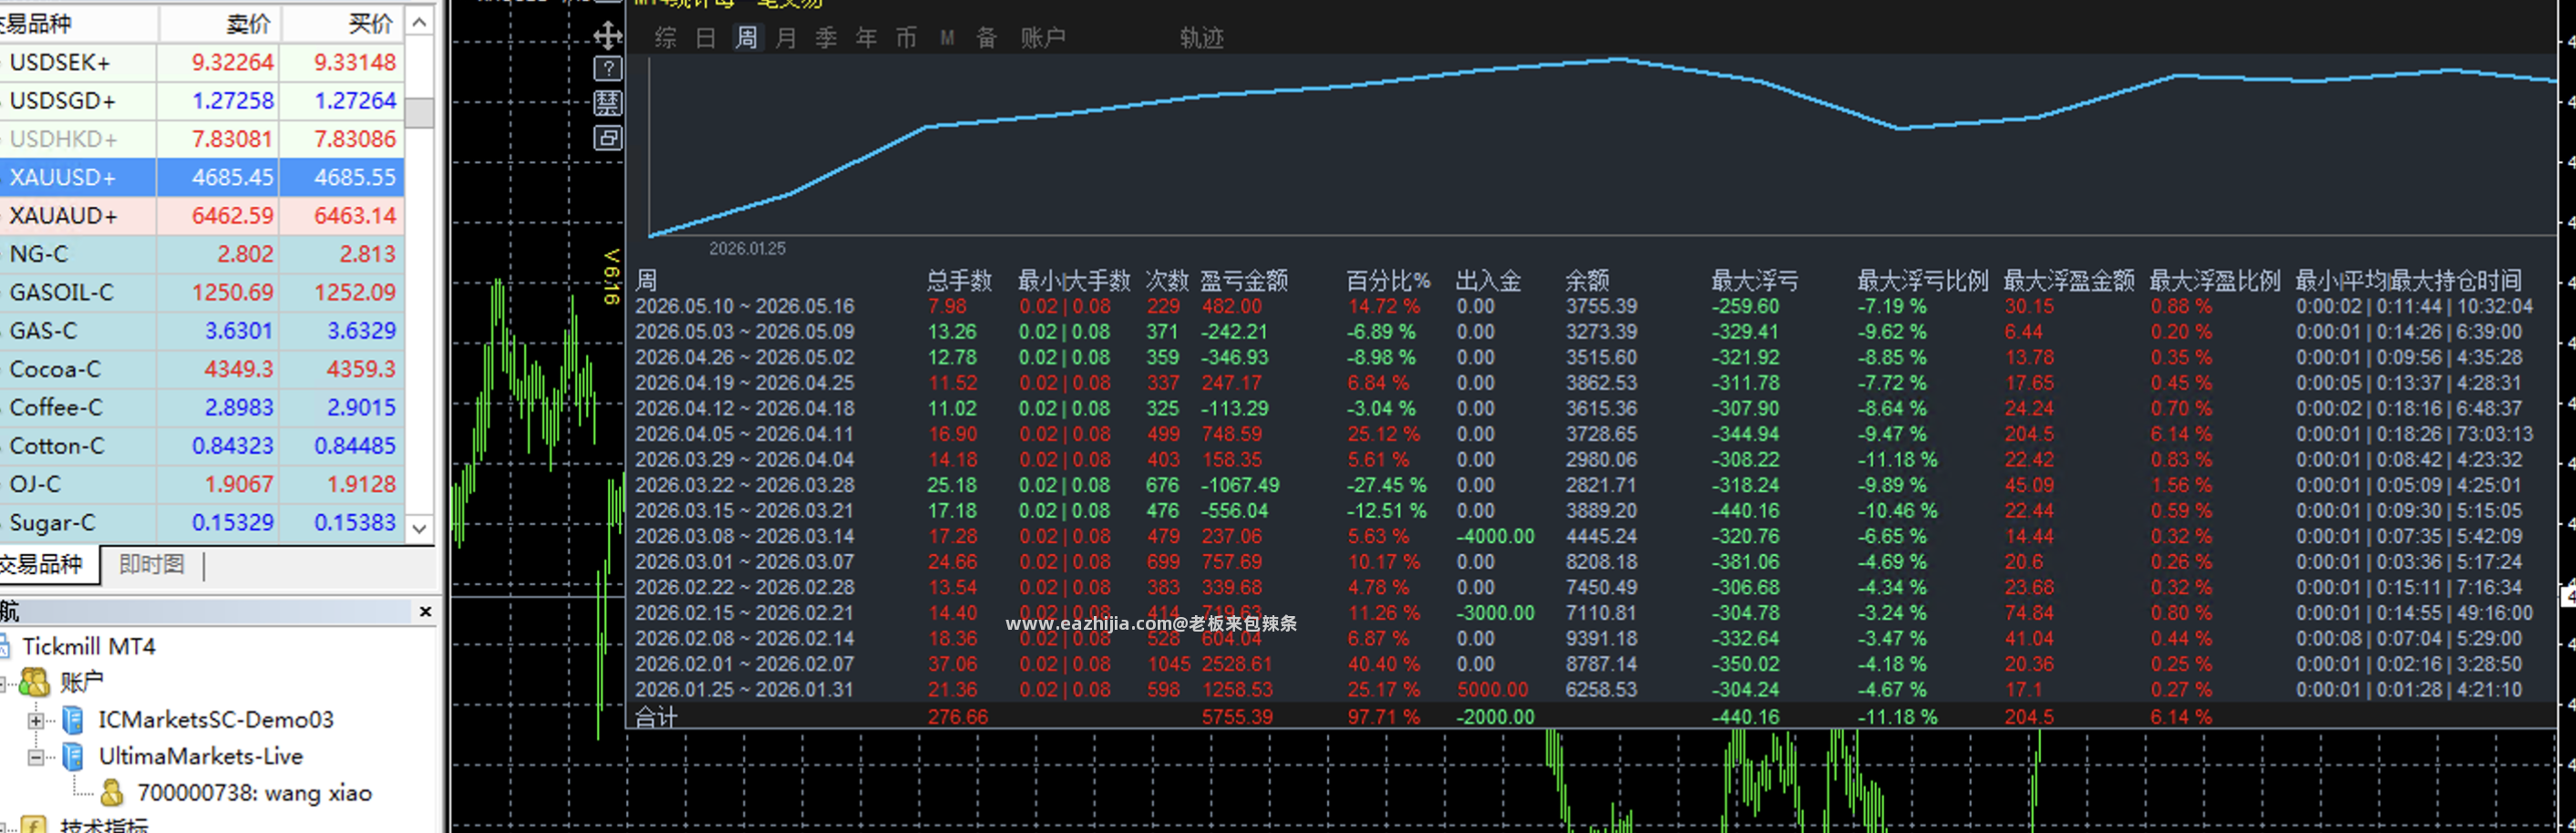Screen dimensions: 2576x833
Task: Collapse the UltimaMarkets-Live tree node
Action: tap(36, 757)
